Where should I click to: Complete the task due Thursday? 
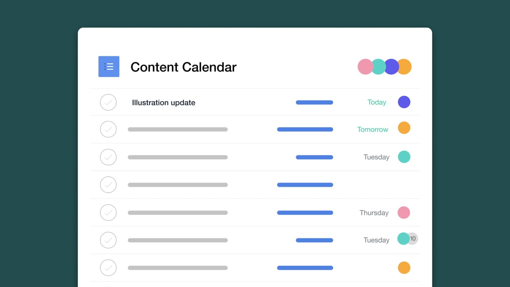tap(108, 212)
